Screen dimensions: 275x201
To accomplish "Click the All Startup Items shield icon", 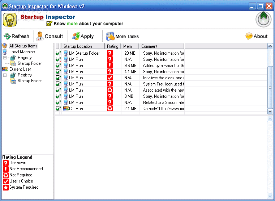I will [5, 46].
